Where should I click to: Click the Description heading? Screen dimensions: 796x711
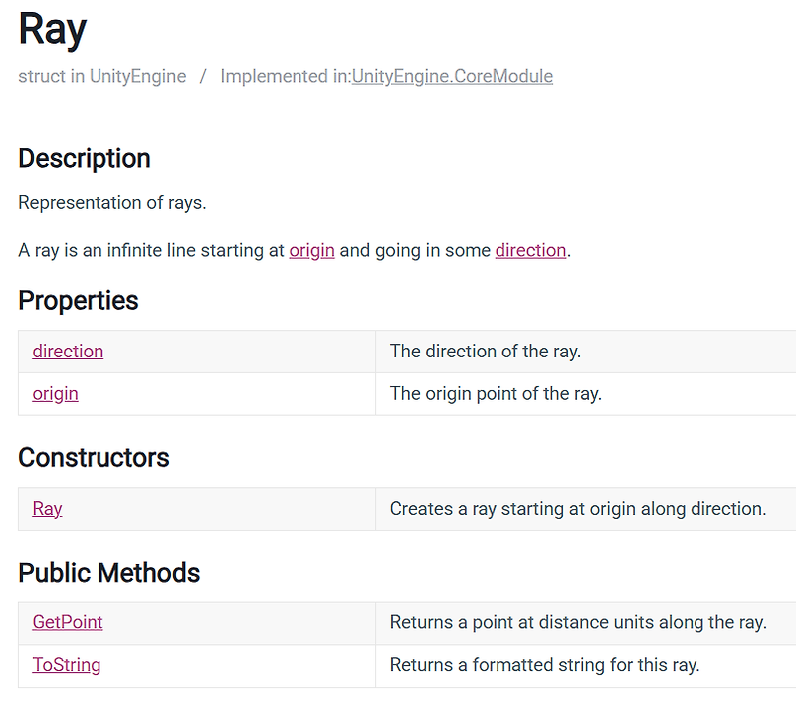click(x=85, y=158)
